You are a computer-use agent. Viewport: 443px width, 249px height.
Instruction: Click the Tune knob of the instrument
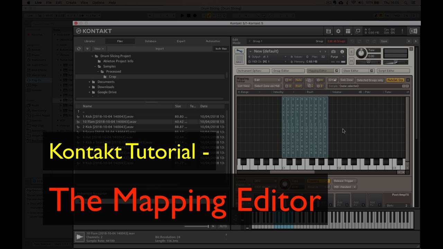pos(361,53)
